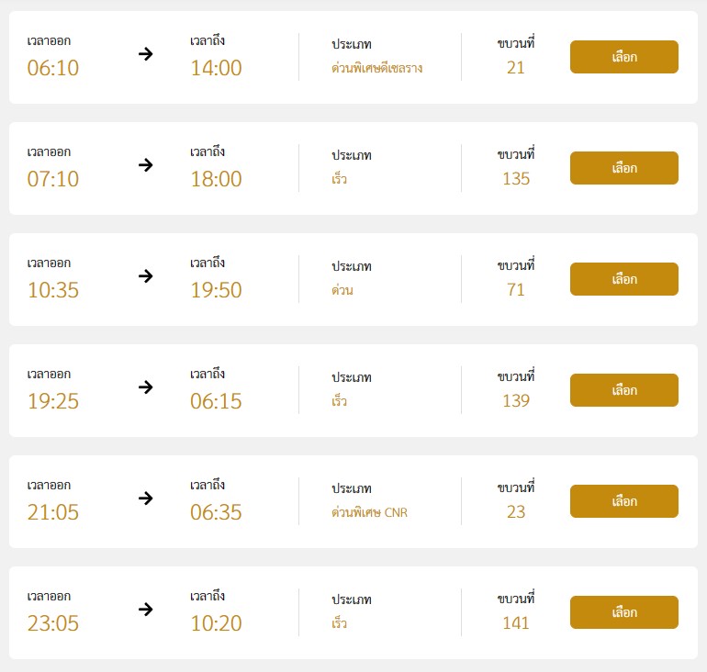The width and height of the screenshot is (707, 672).
Task: Click train number 141
Action: (516, 623)
